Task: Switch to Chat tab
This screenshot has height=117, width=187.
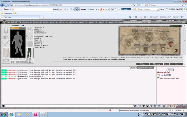Action: [x=133, y=68]
